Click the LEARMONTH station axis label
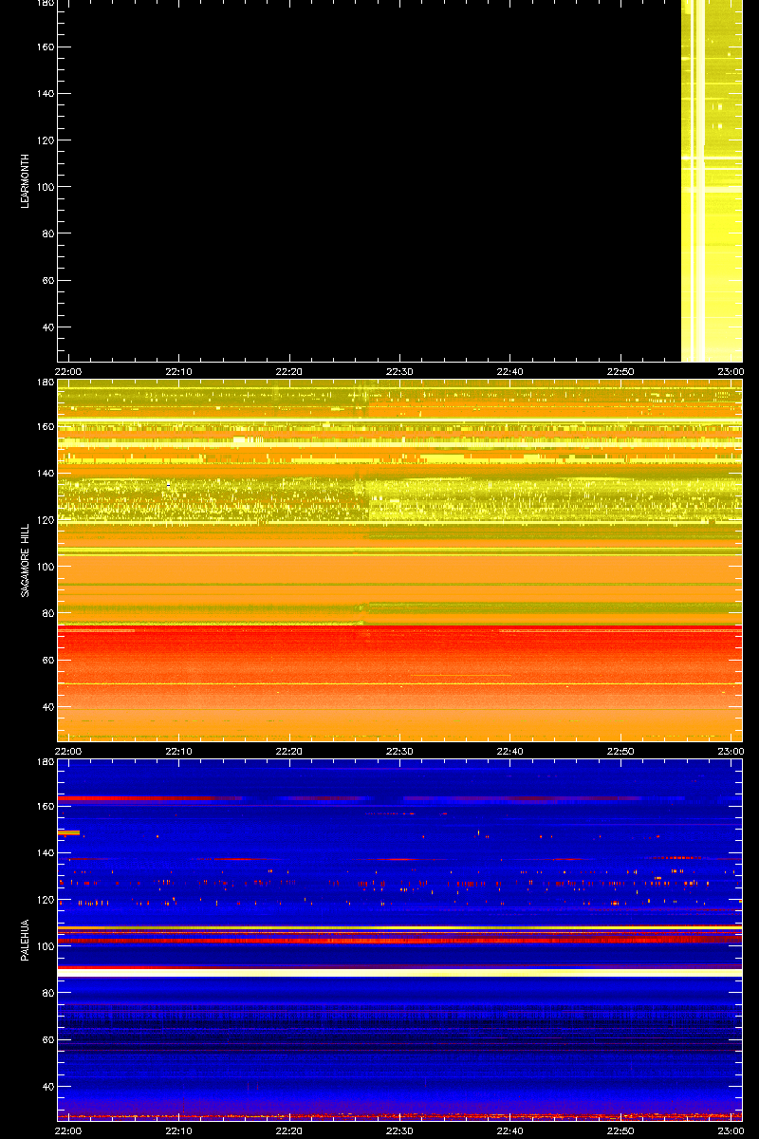This screenshot has width=759, height=1139. click(x=27, y=181)
